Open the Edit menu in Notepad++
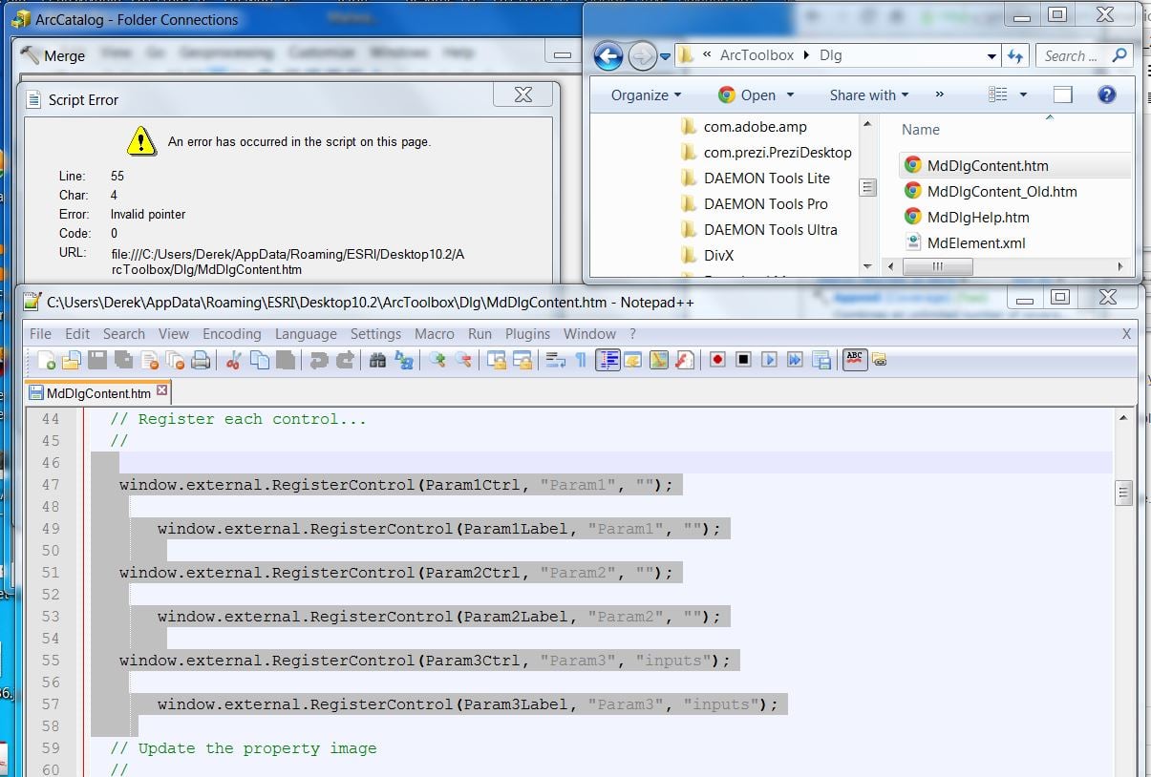Viewport: 1151px width, 777px height. tap(77, 334)
